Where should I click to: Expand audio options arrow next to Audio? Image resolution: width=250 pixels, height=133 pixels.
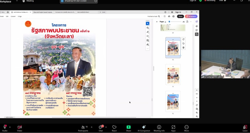pyautogui.click(x=10, y=127)
